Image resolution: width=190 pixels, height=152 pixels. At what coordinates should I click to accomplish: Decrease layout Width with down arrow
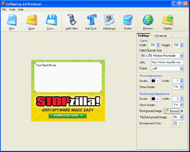pyautogui.click(x=158, y=46)
